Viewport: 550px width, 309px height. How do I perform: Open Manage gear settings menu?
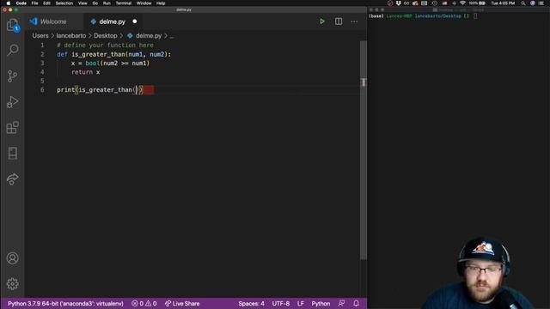13,284
